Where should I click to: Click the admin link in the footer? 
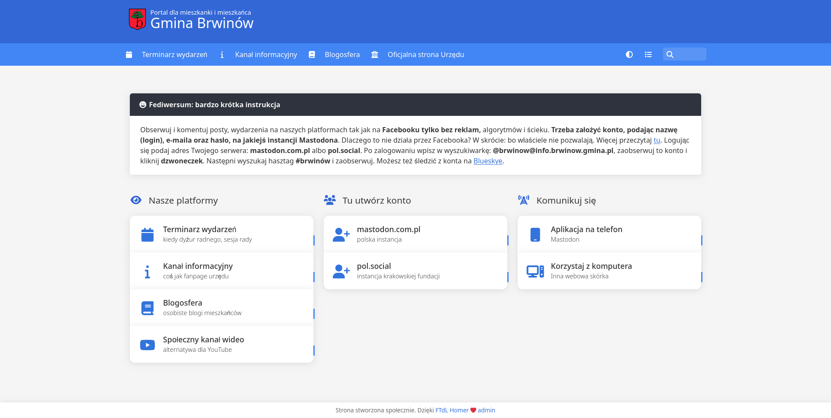tap(486, 410)
